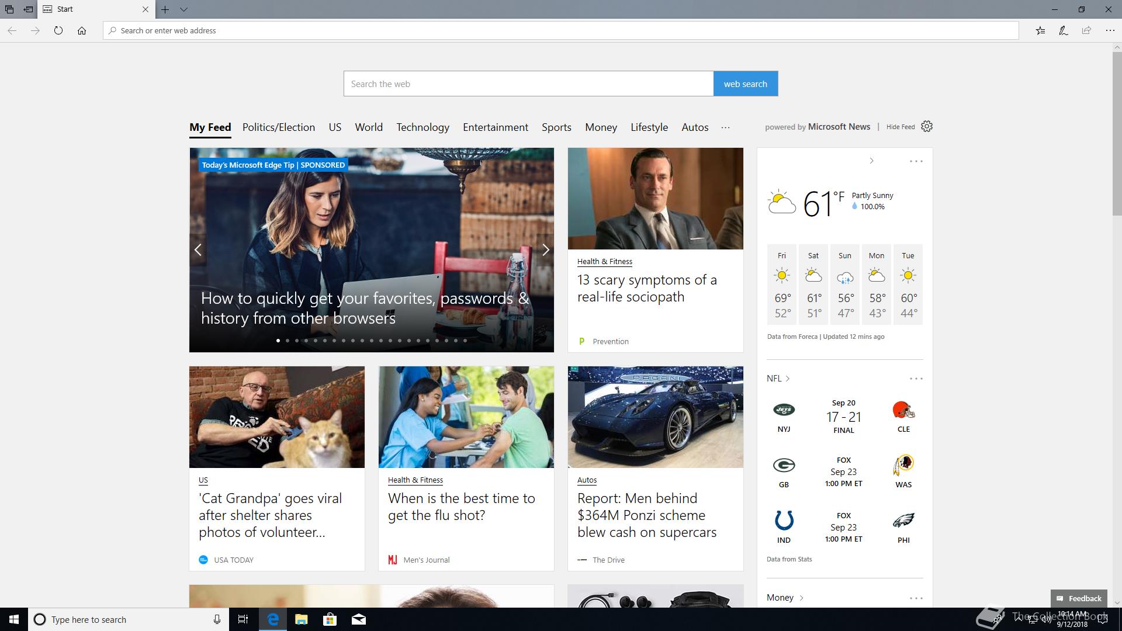The image size is (1122, 631).
Task: Click the Autos category label on car article
Action: coord(587,480)
